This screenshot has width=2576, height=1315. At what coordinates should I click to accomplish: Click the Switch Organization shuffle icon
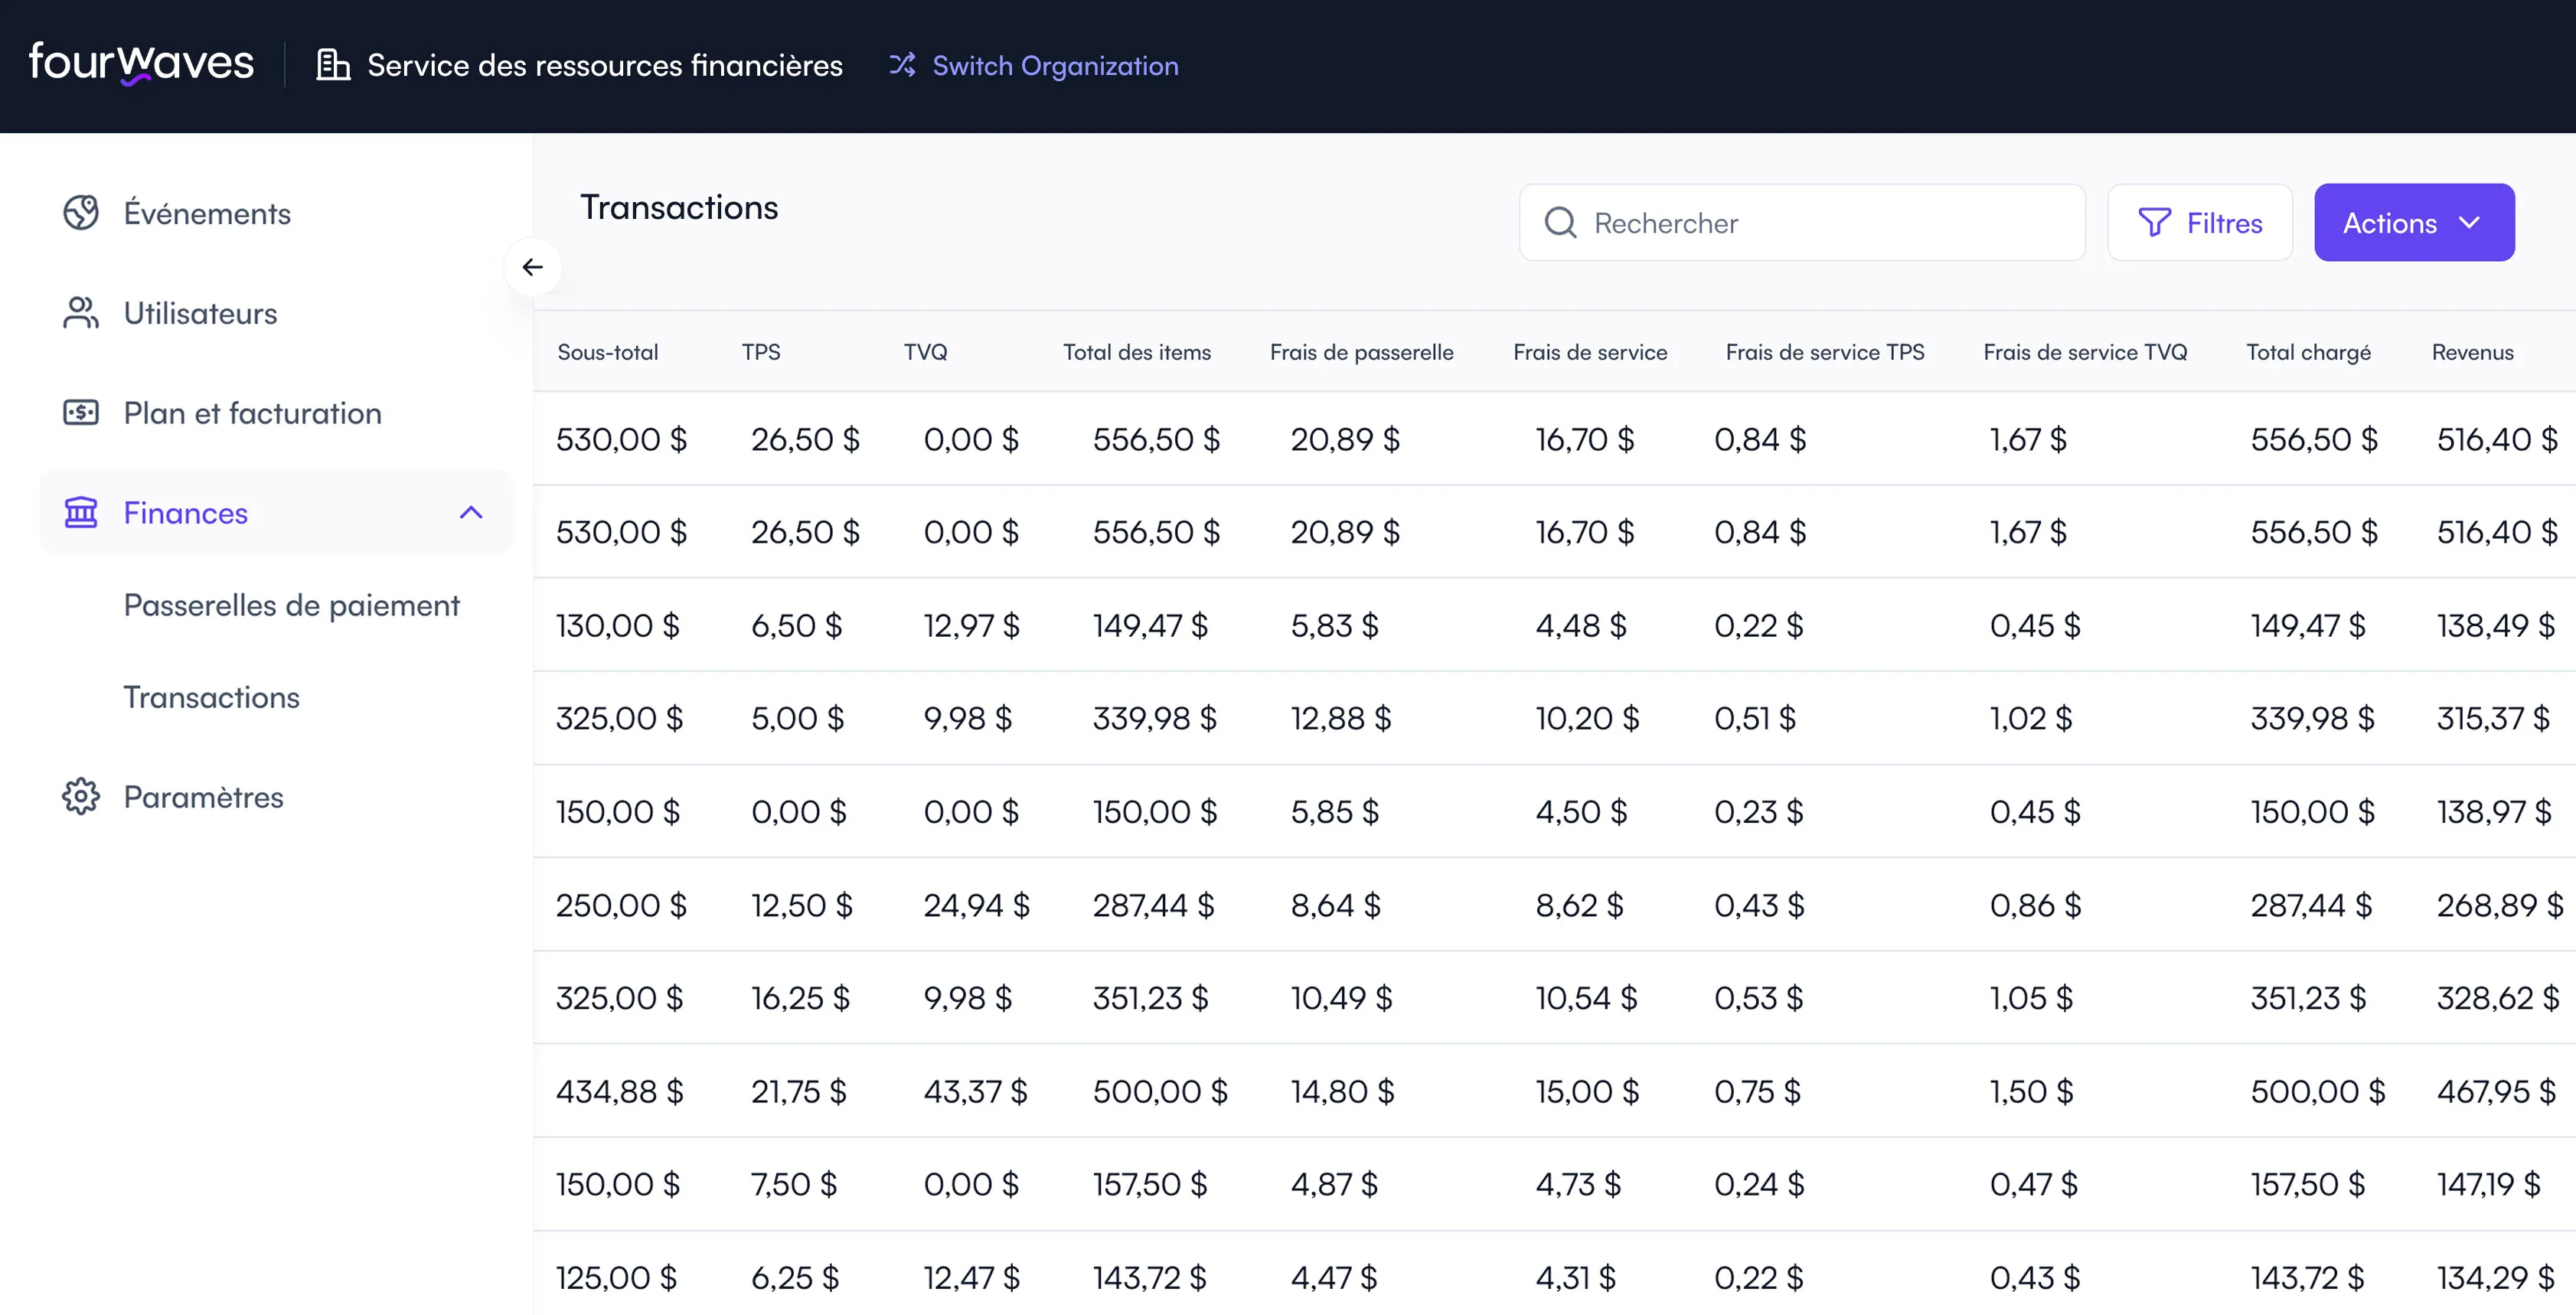[902, 65]
